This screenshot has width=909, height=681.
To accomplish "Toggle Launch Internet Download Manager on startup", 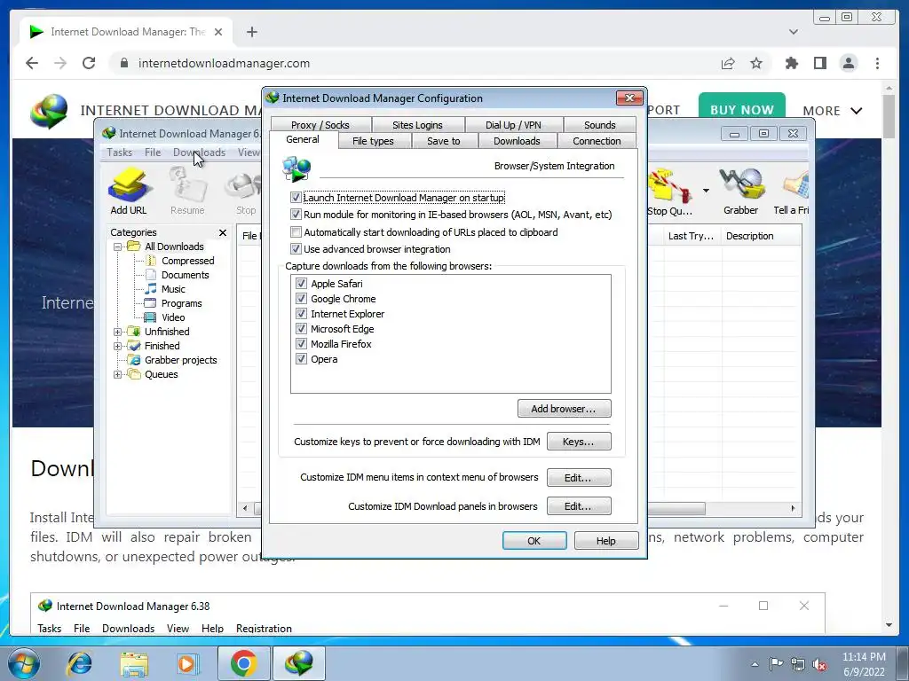I will pos(296,198).
